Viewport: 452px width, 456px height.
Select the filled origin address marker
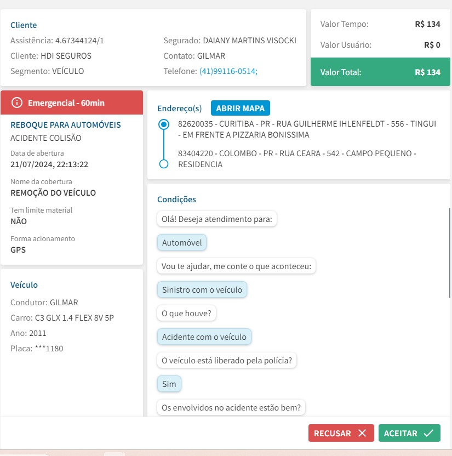(163, 124)
